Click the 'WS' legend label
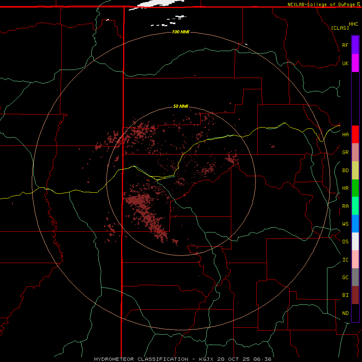The height and width of the screenshot is (362, 362). tap(345, 224)
